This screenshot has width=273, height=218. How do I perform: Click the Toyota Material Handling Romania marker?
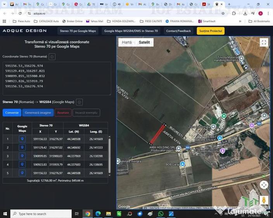click(x=241, y=58)
